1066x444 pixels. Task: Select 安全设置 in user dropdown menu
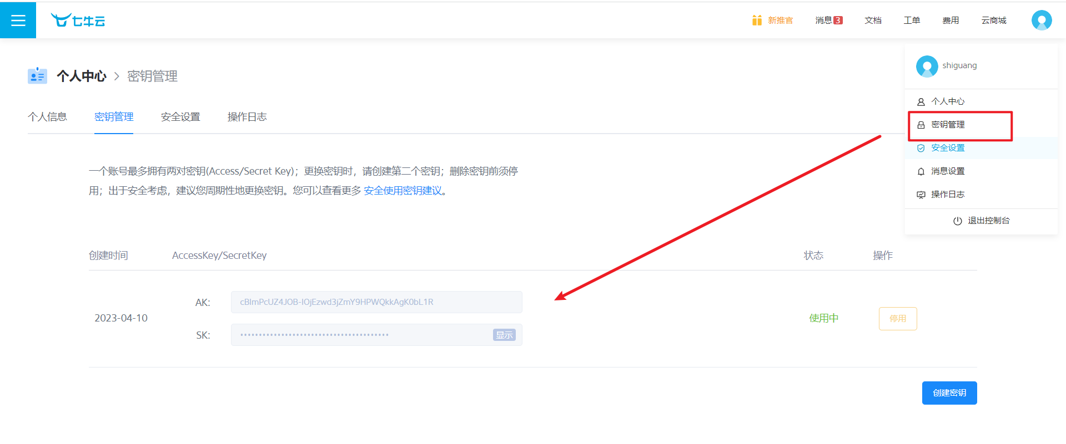[x=948, y=148]
